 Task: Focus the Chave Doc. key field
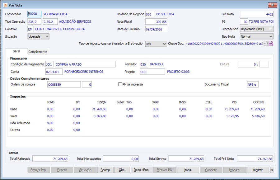(224, 43)
